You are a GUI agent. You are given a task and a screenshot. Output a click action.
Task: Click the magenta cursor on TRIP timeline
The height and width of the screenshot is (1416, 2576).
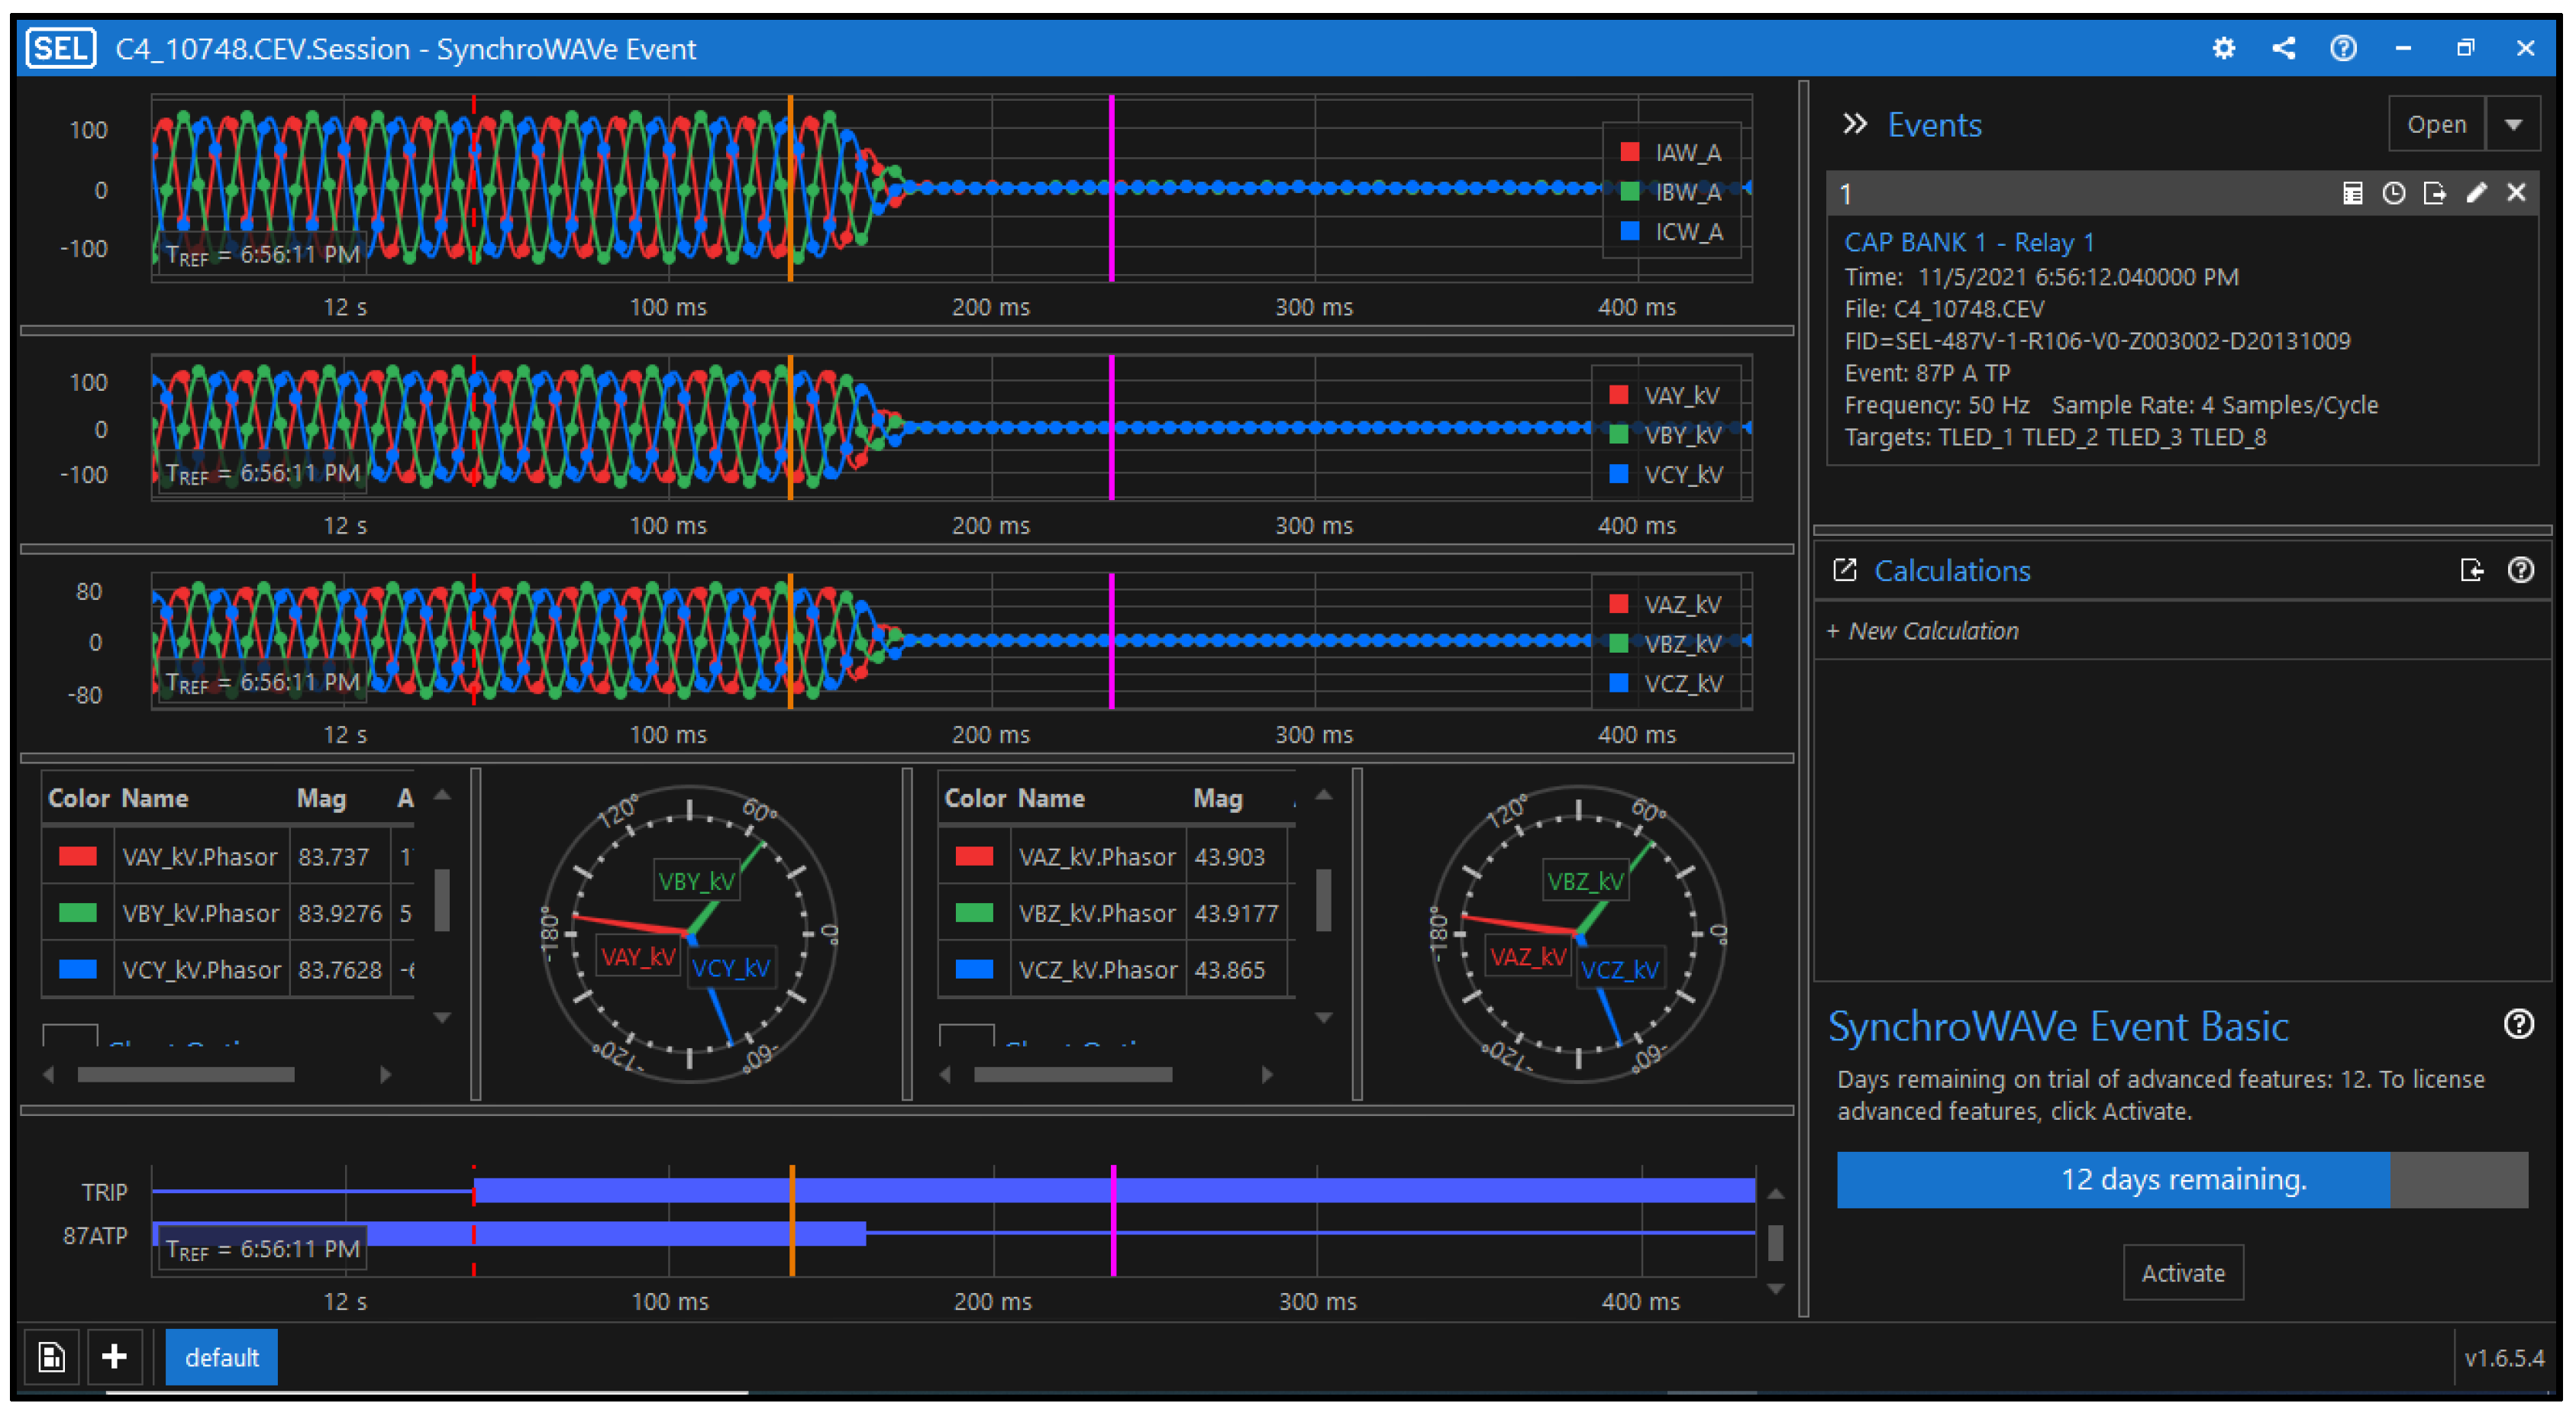pos(1113,1190)
